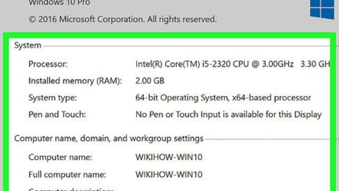Click the divider line beside System heading
The width and height of the screenshot is (339, 191).
(183, 46)
